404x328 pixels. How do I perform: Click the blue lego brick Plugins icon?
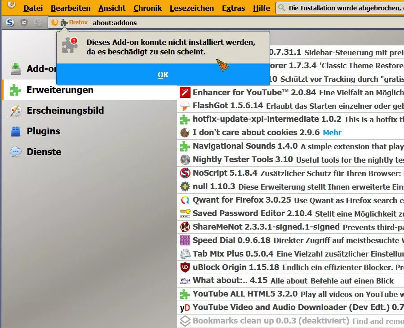click(15, 131)
